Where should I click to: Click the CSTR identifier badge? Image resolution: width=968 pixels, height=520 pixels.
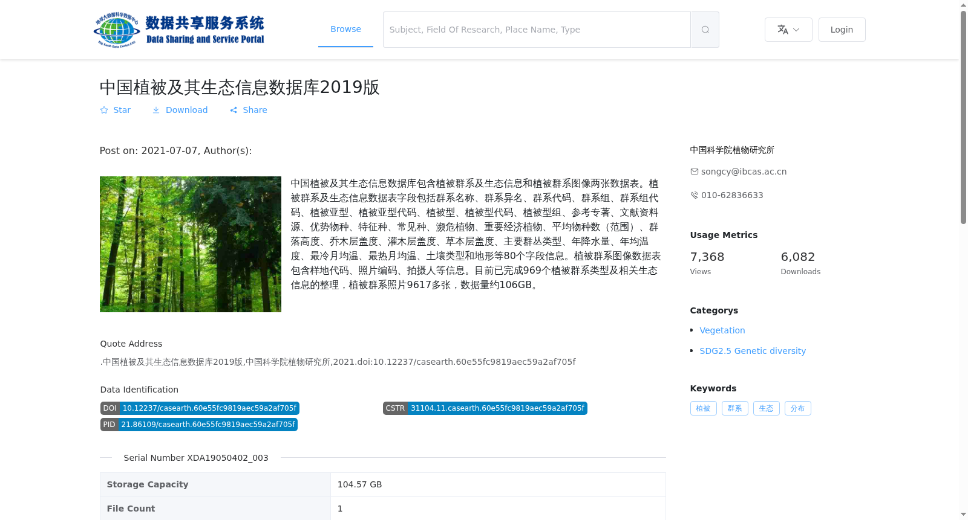(x=485, y=408)
